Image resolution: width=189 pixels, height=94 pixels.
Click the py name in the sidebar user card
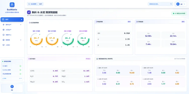(12, 90)
